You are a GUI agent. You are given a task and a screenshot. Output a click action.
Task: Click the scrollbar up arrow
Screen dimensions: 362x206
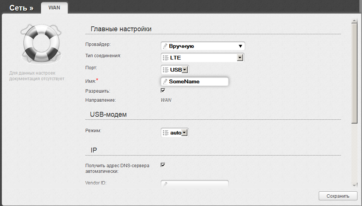pos(354,21)
